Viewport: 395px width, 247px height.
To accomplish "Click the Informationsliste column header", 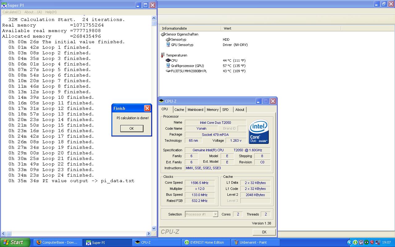I will (190, 28).
